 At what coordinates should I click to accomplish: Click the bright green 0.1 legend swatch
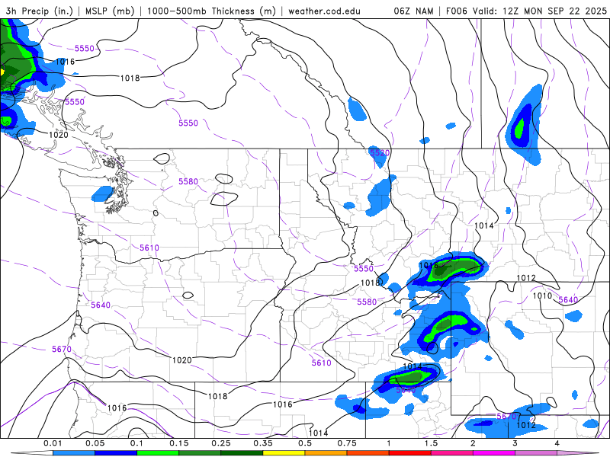158,453
